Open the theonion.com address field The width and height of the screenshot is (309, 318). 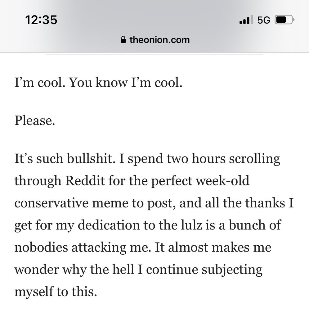pyautogui.click(x=155, y=40)
